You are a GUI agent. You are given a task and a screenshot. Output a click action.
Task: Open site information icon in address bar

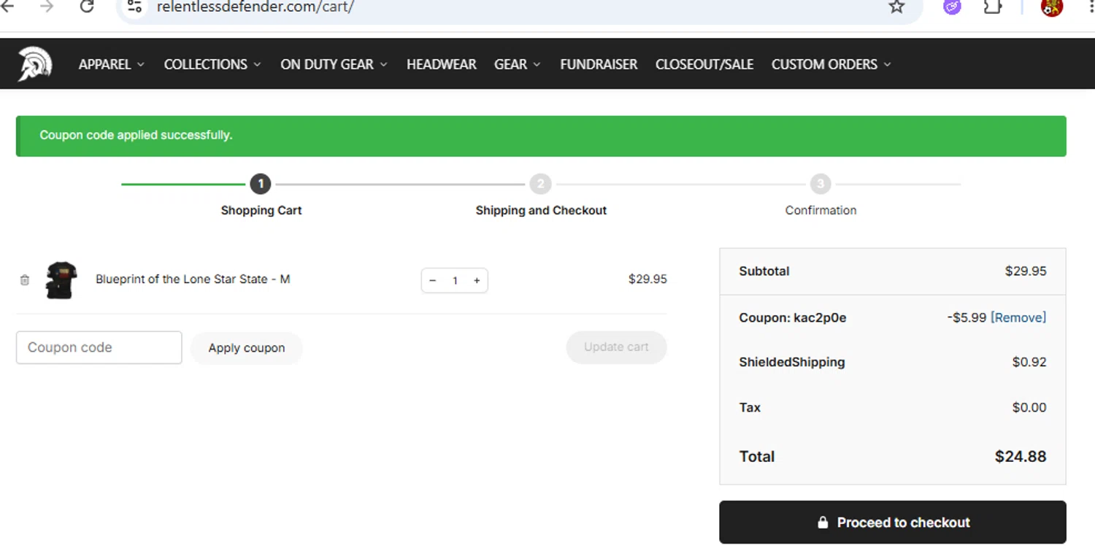[x=134, y=7]
